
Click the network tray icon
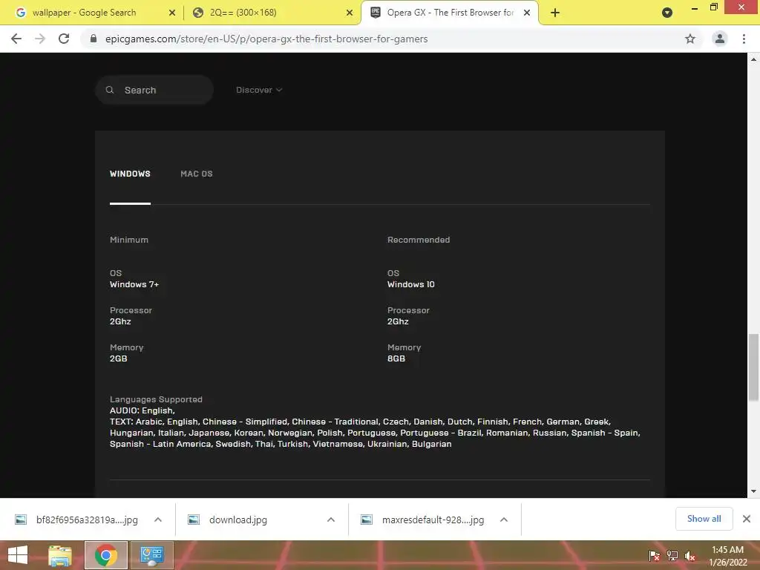(672, 556)
